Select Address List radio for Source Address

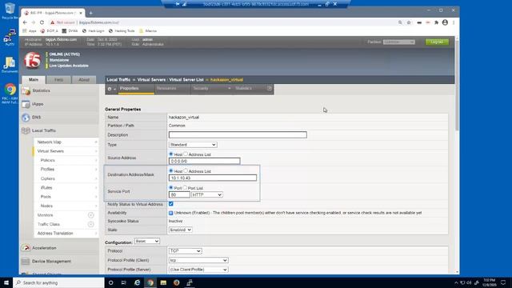186,154
